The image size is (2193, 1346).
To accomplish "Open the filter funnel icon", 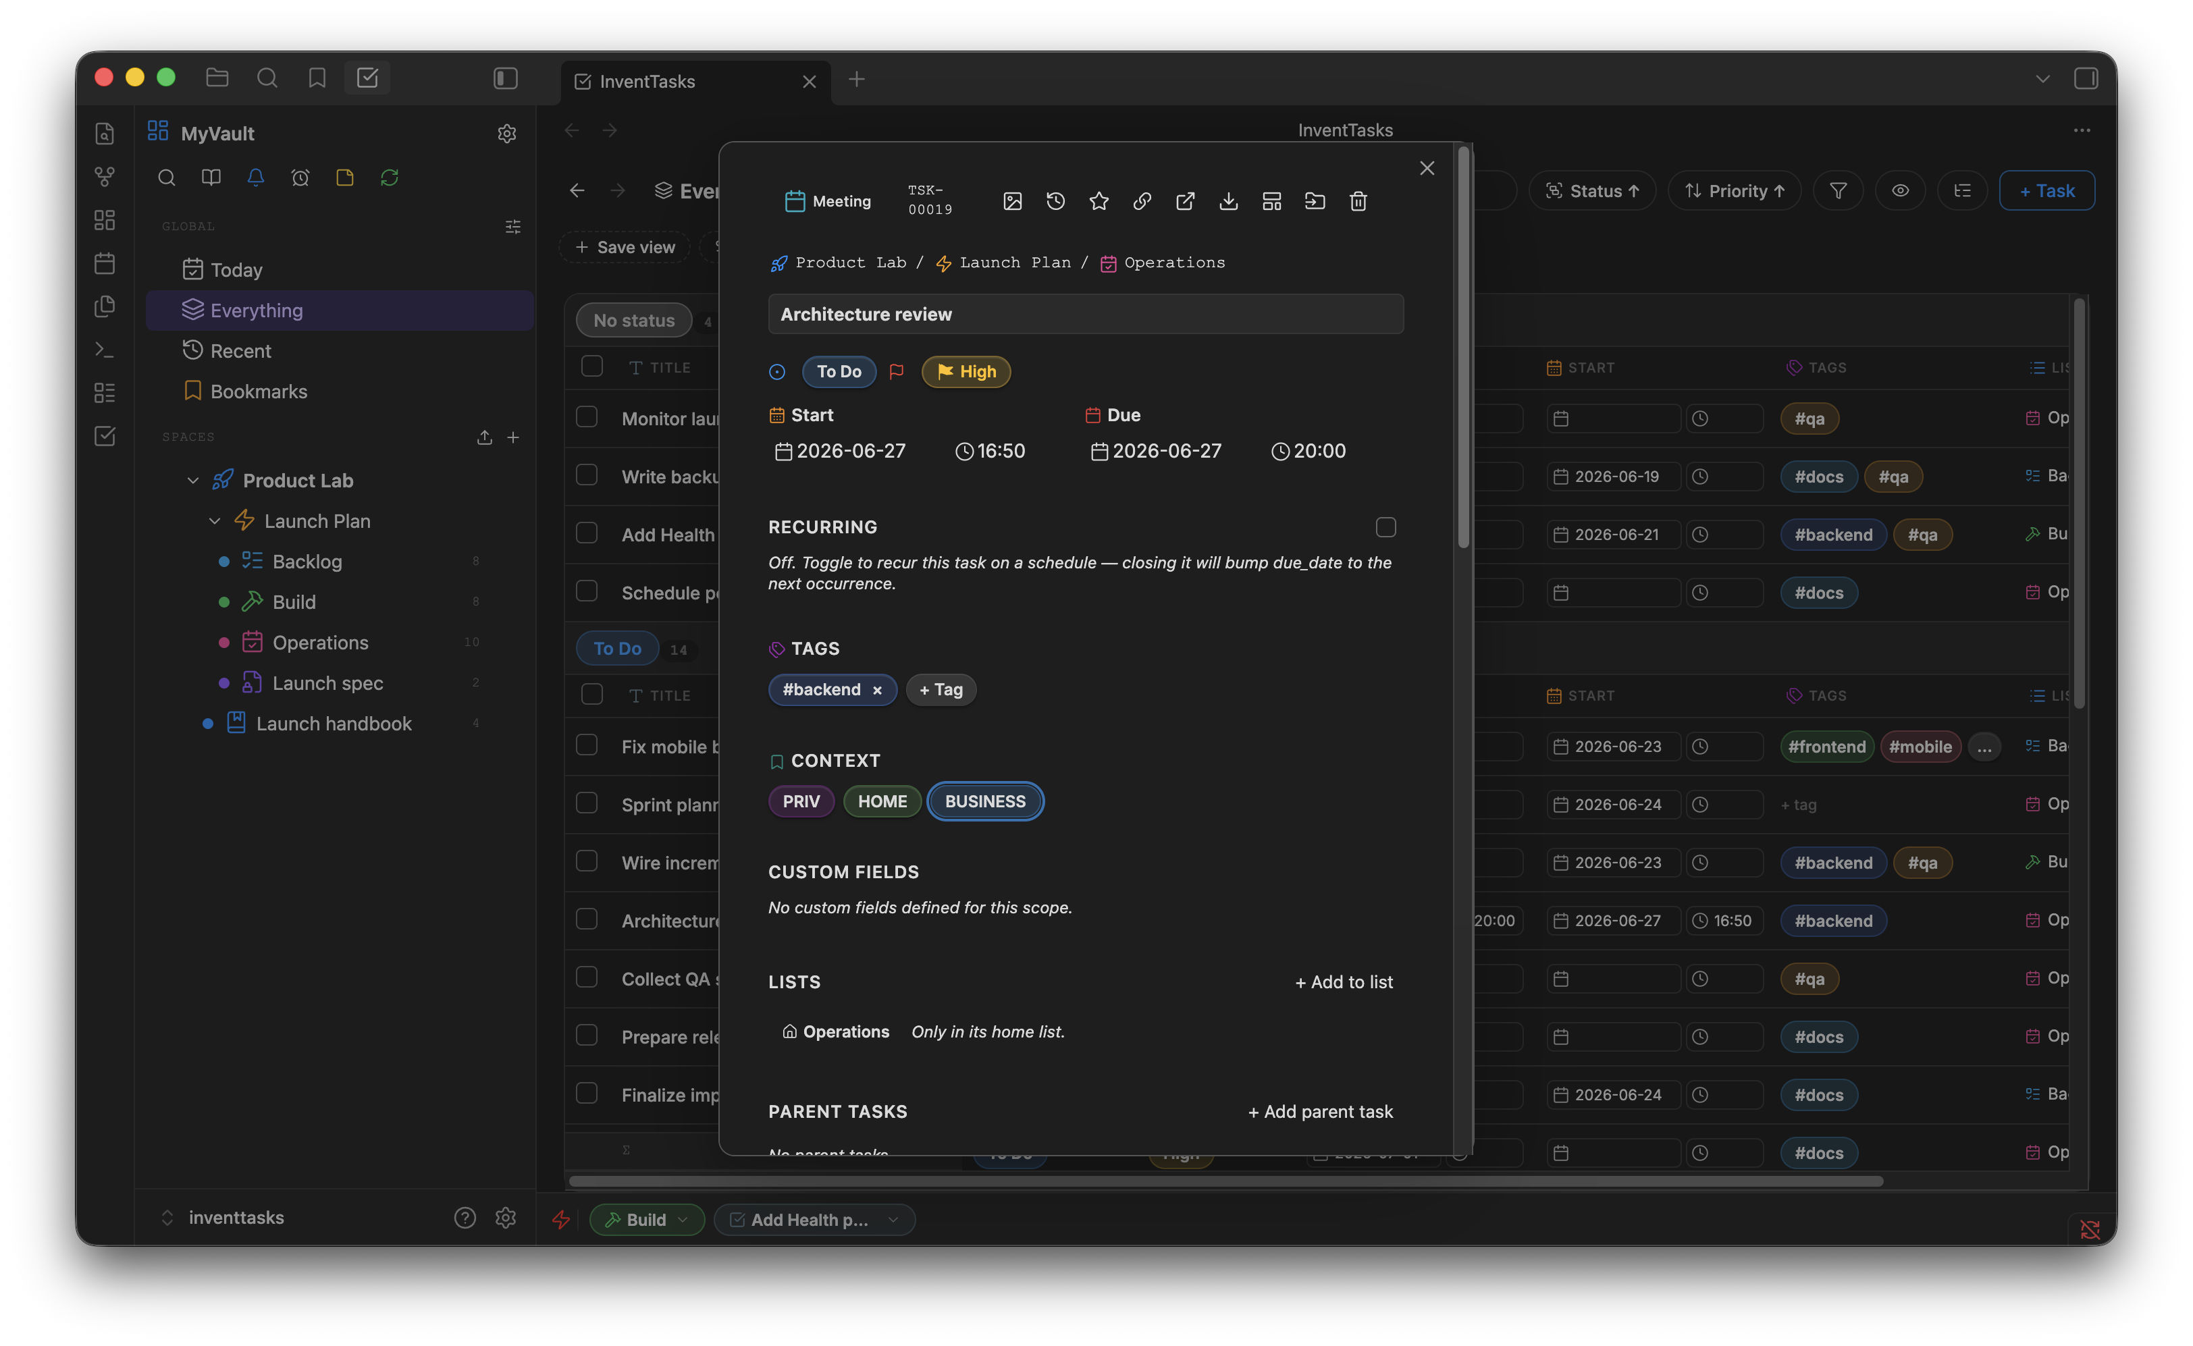I will pos(1838,190).
